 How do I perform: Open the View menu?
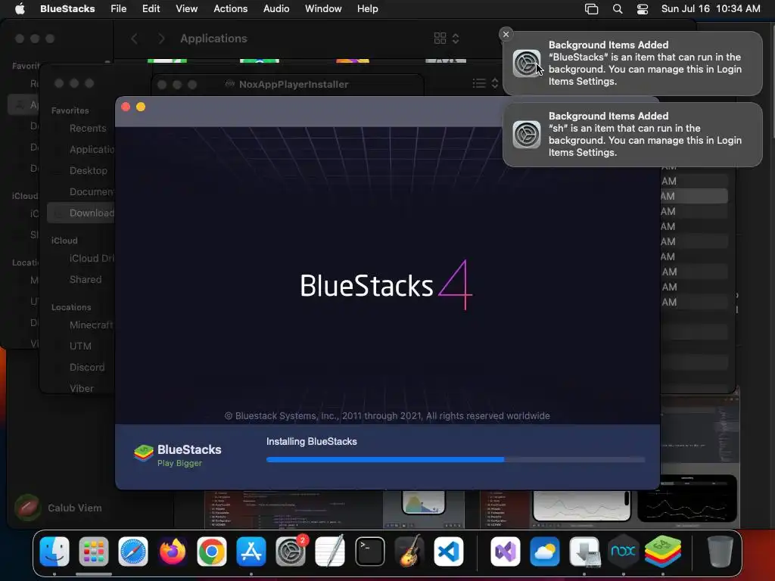[x=186, y=9]
